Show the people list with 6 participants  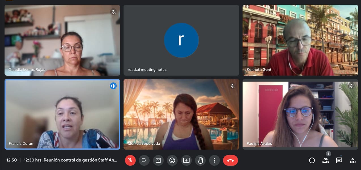(326, 160)
